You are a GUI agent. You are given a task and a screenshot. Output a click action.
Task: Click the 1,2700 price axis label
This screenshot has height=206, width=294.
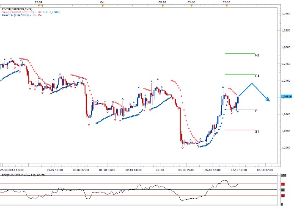(286, 81)
